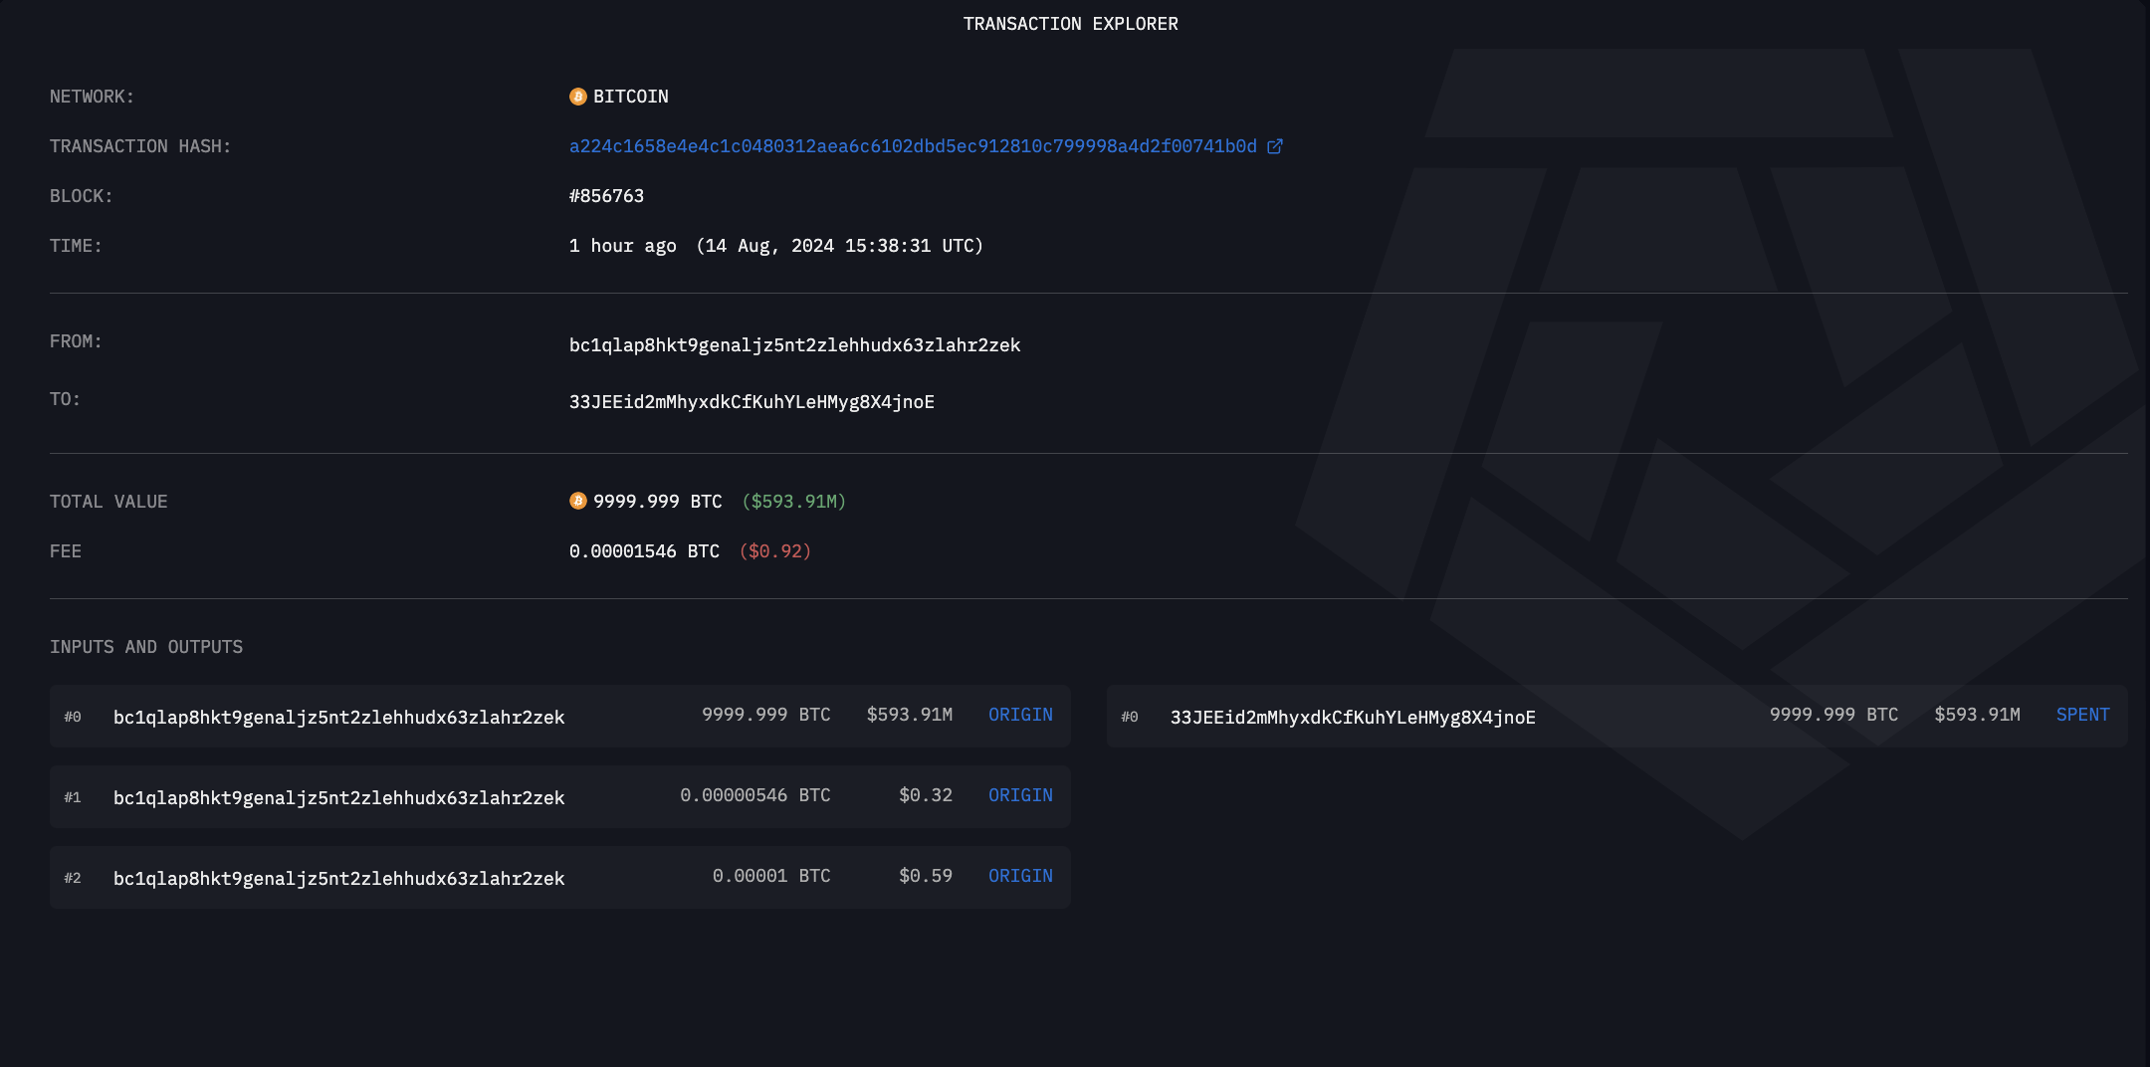
Task: Click the Bitcoin icon next to total value
Action: click(577, 501)
